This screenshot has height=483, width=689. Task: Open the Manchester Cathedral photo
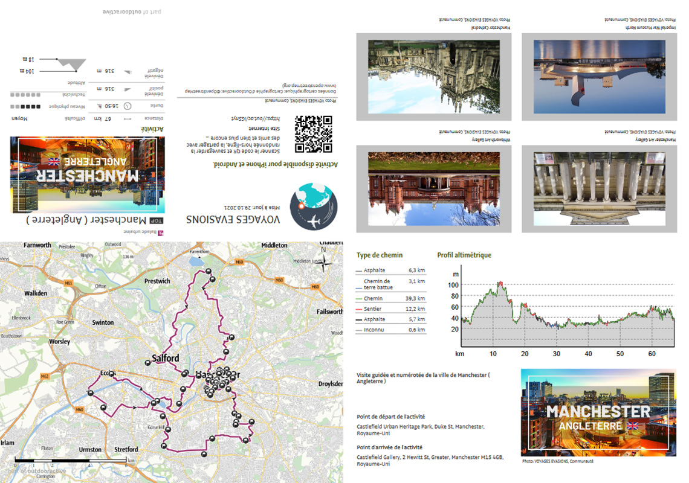coord(434,77)
